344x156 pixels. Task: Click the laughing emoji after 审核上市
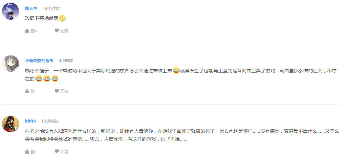(x=176, y=71)
